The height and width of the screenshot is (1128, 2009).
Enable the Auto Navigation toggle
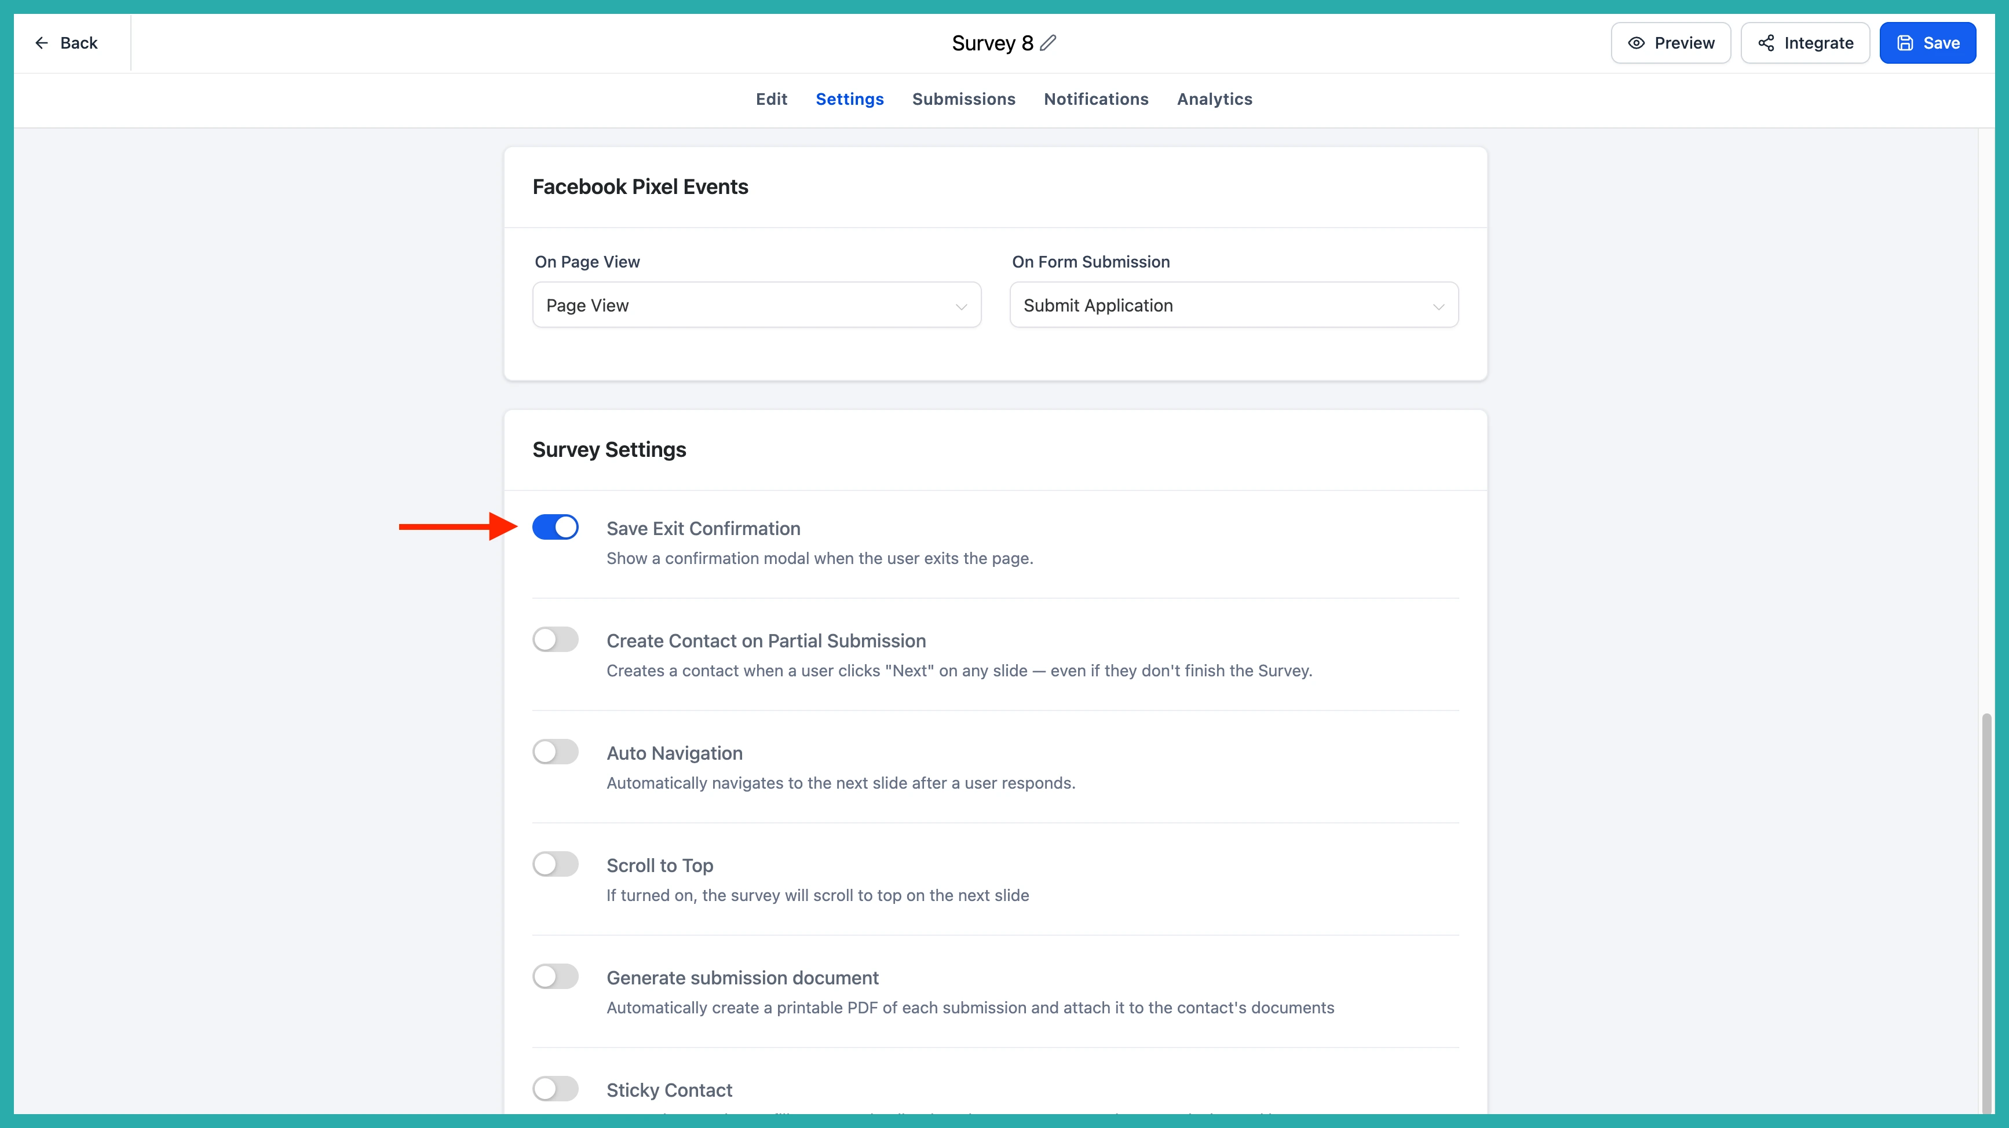tap(556, 752)
